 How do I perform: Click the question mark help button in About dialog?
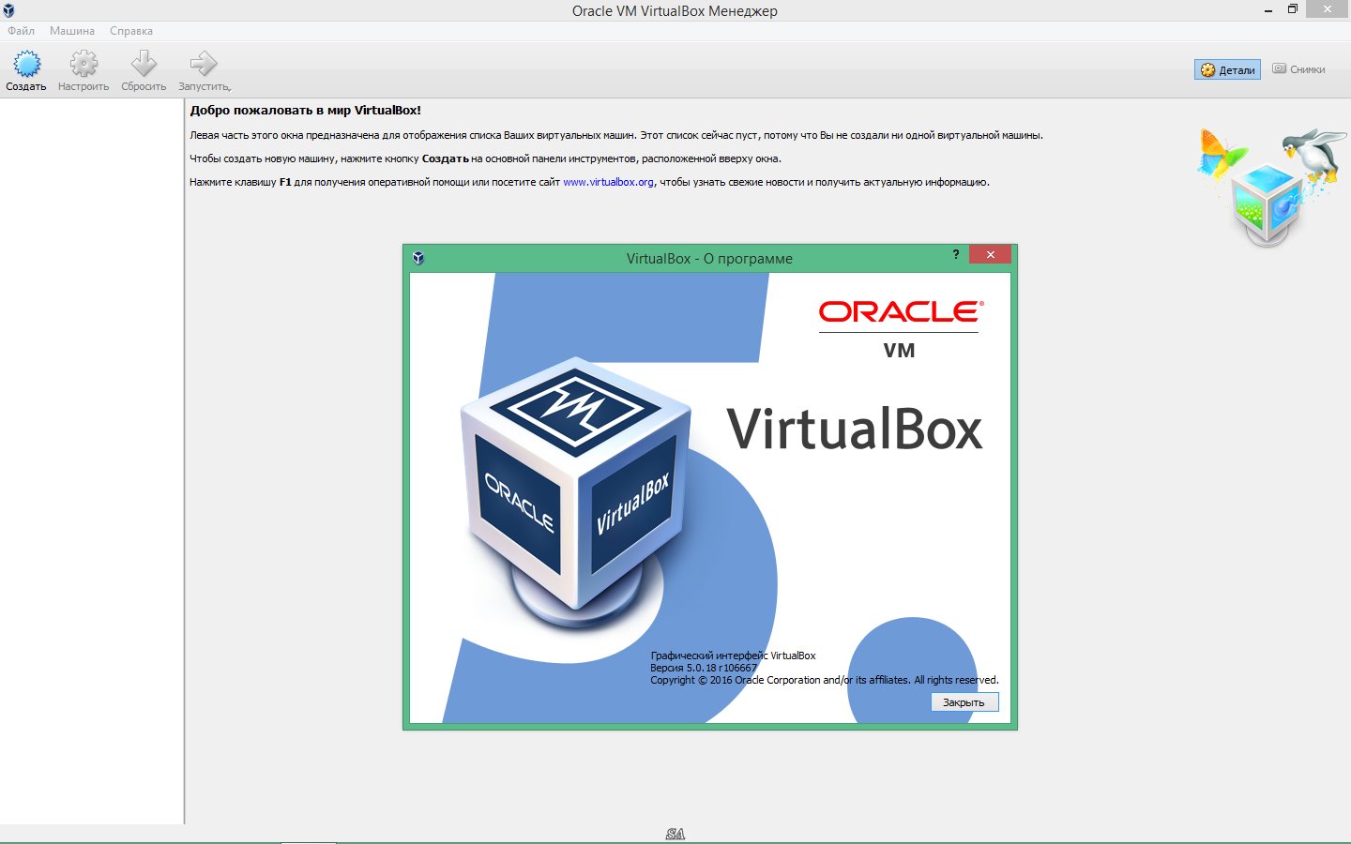point(955,254)
